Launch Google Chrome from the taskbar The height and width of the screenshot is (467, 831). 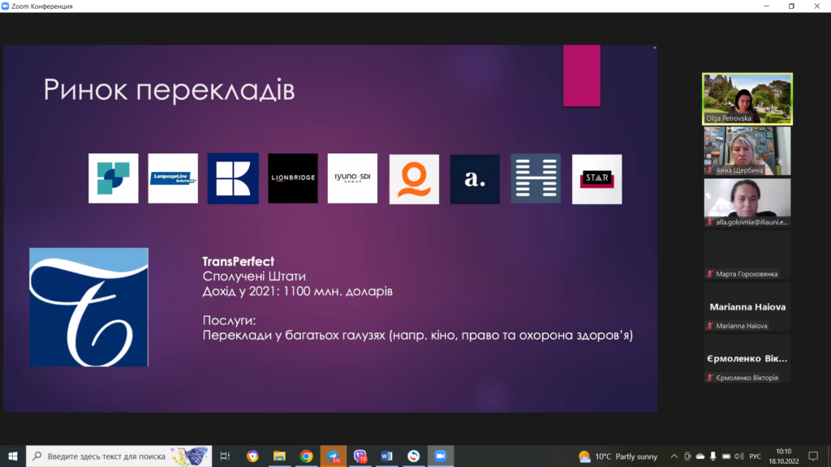pos(306,456)
